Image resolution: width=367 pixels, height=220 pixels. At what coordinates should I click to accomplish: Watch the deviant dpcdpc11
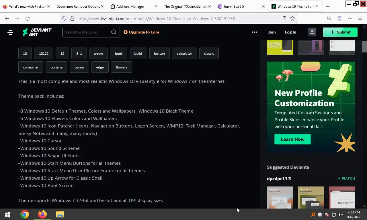point(347,178)
